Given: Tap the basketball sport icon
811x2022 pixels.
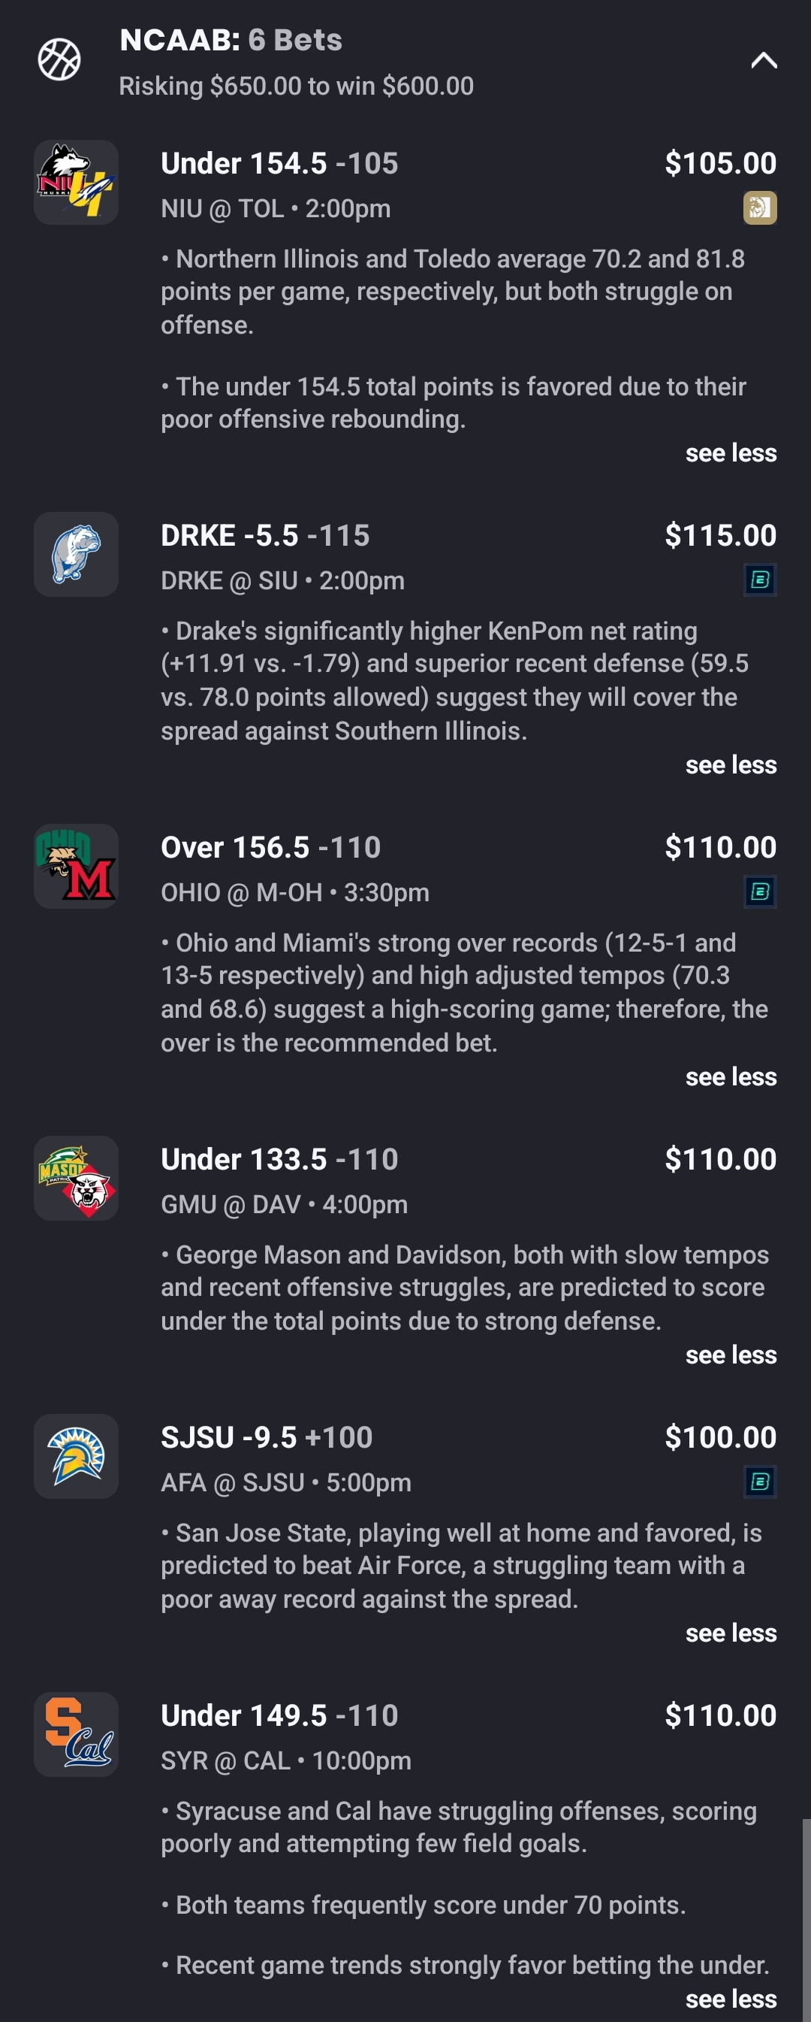Looking at the screenshot, I should pyautogui.click(x=59, y=59).
